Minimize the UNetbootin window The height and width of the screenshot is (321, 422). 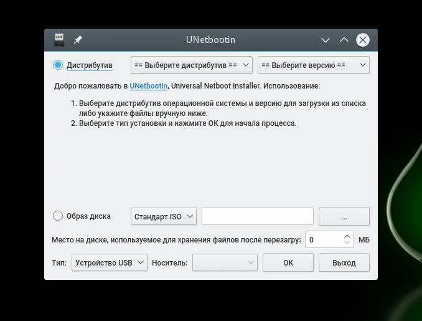coord(326,40)
